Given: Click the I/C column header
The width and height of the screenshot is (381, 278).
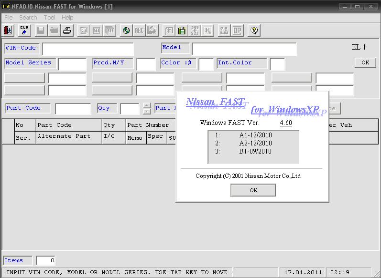Looking at the screenshot, I should coord(114,138).
